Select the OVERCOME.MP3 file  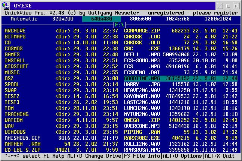[181, 126]
